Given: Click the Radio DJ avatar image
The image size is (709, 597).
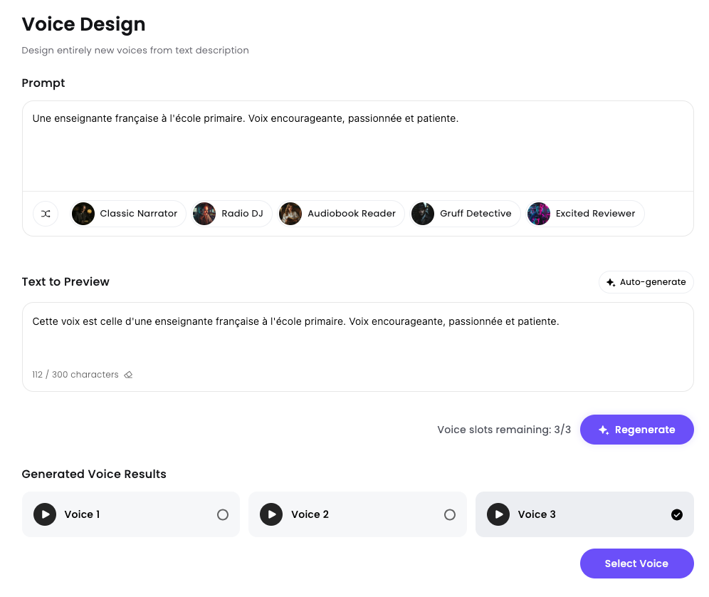Looking at the screenshot, I should point(204,214).
